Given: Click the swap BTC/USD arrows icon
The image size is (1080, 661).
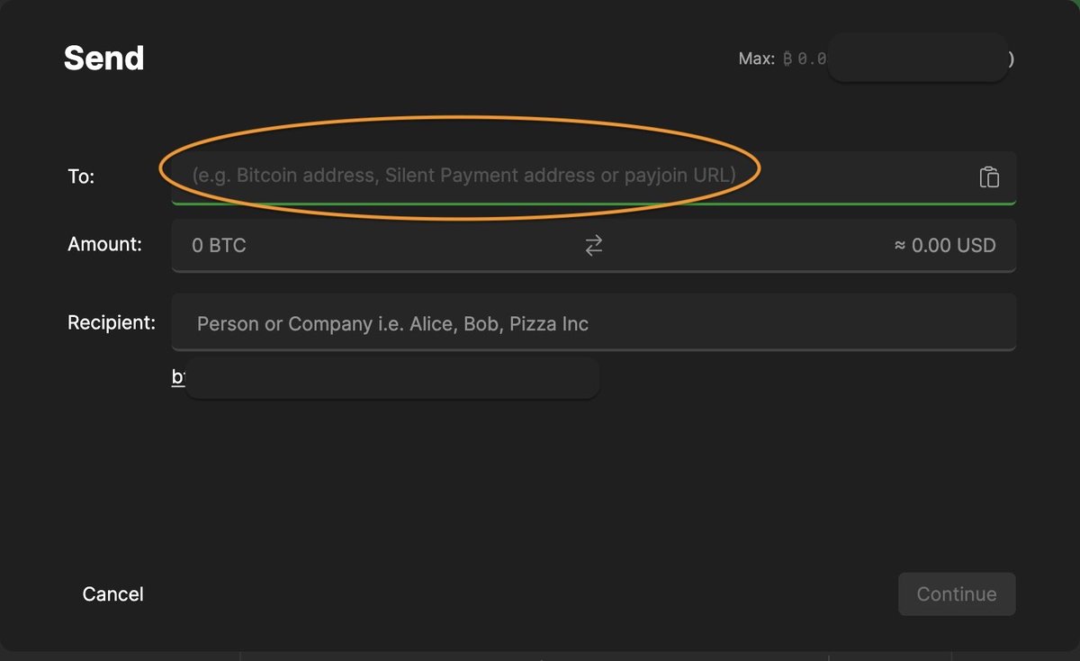Looking at the screenshot, I should (594, 245).
